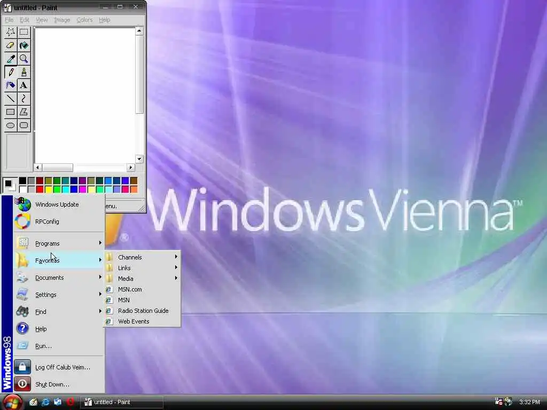The height and width of the screenshot is (410, 547).
Task: Select the Rounded Rectangle tool
Action: point(24,125)
